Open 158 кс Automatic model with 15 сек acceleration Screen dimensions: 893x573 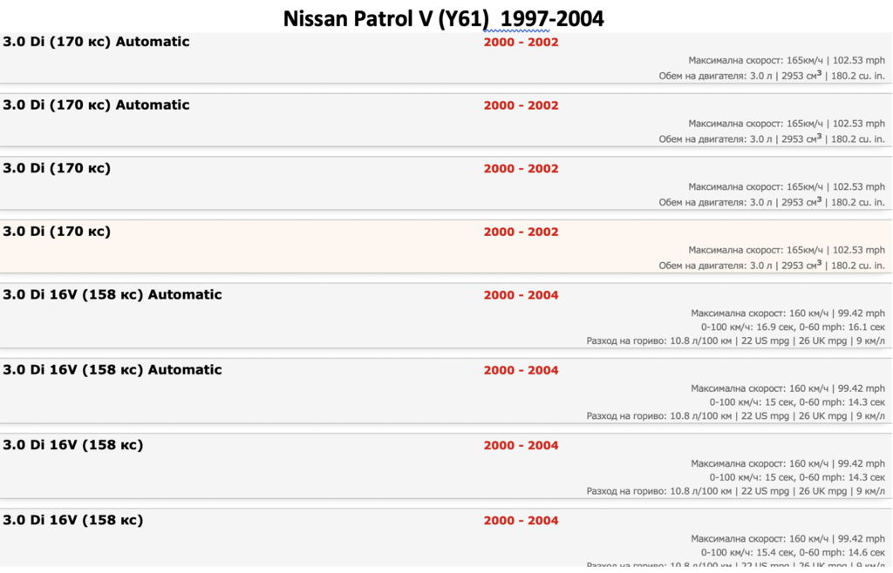click(x=112, y=369)
